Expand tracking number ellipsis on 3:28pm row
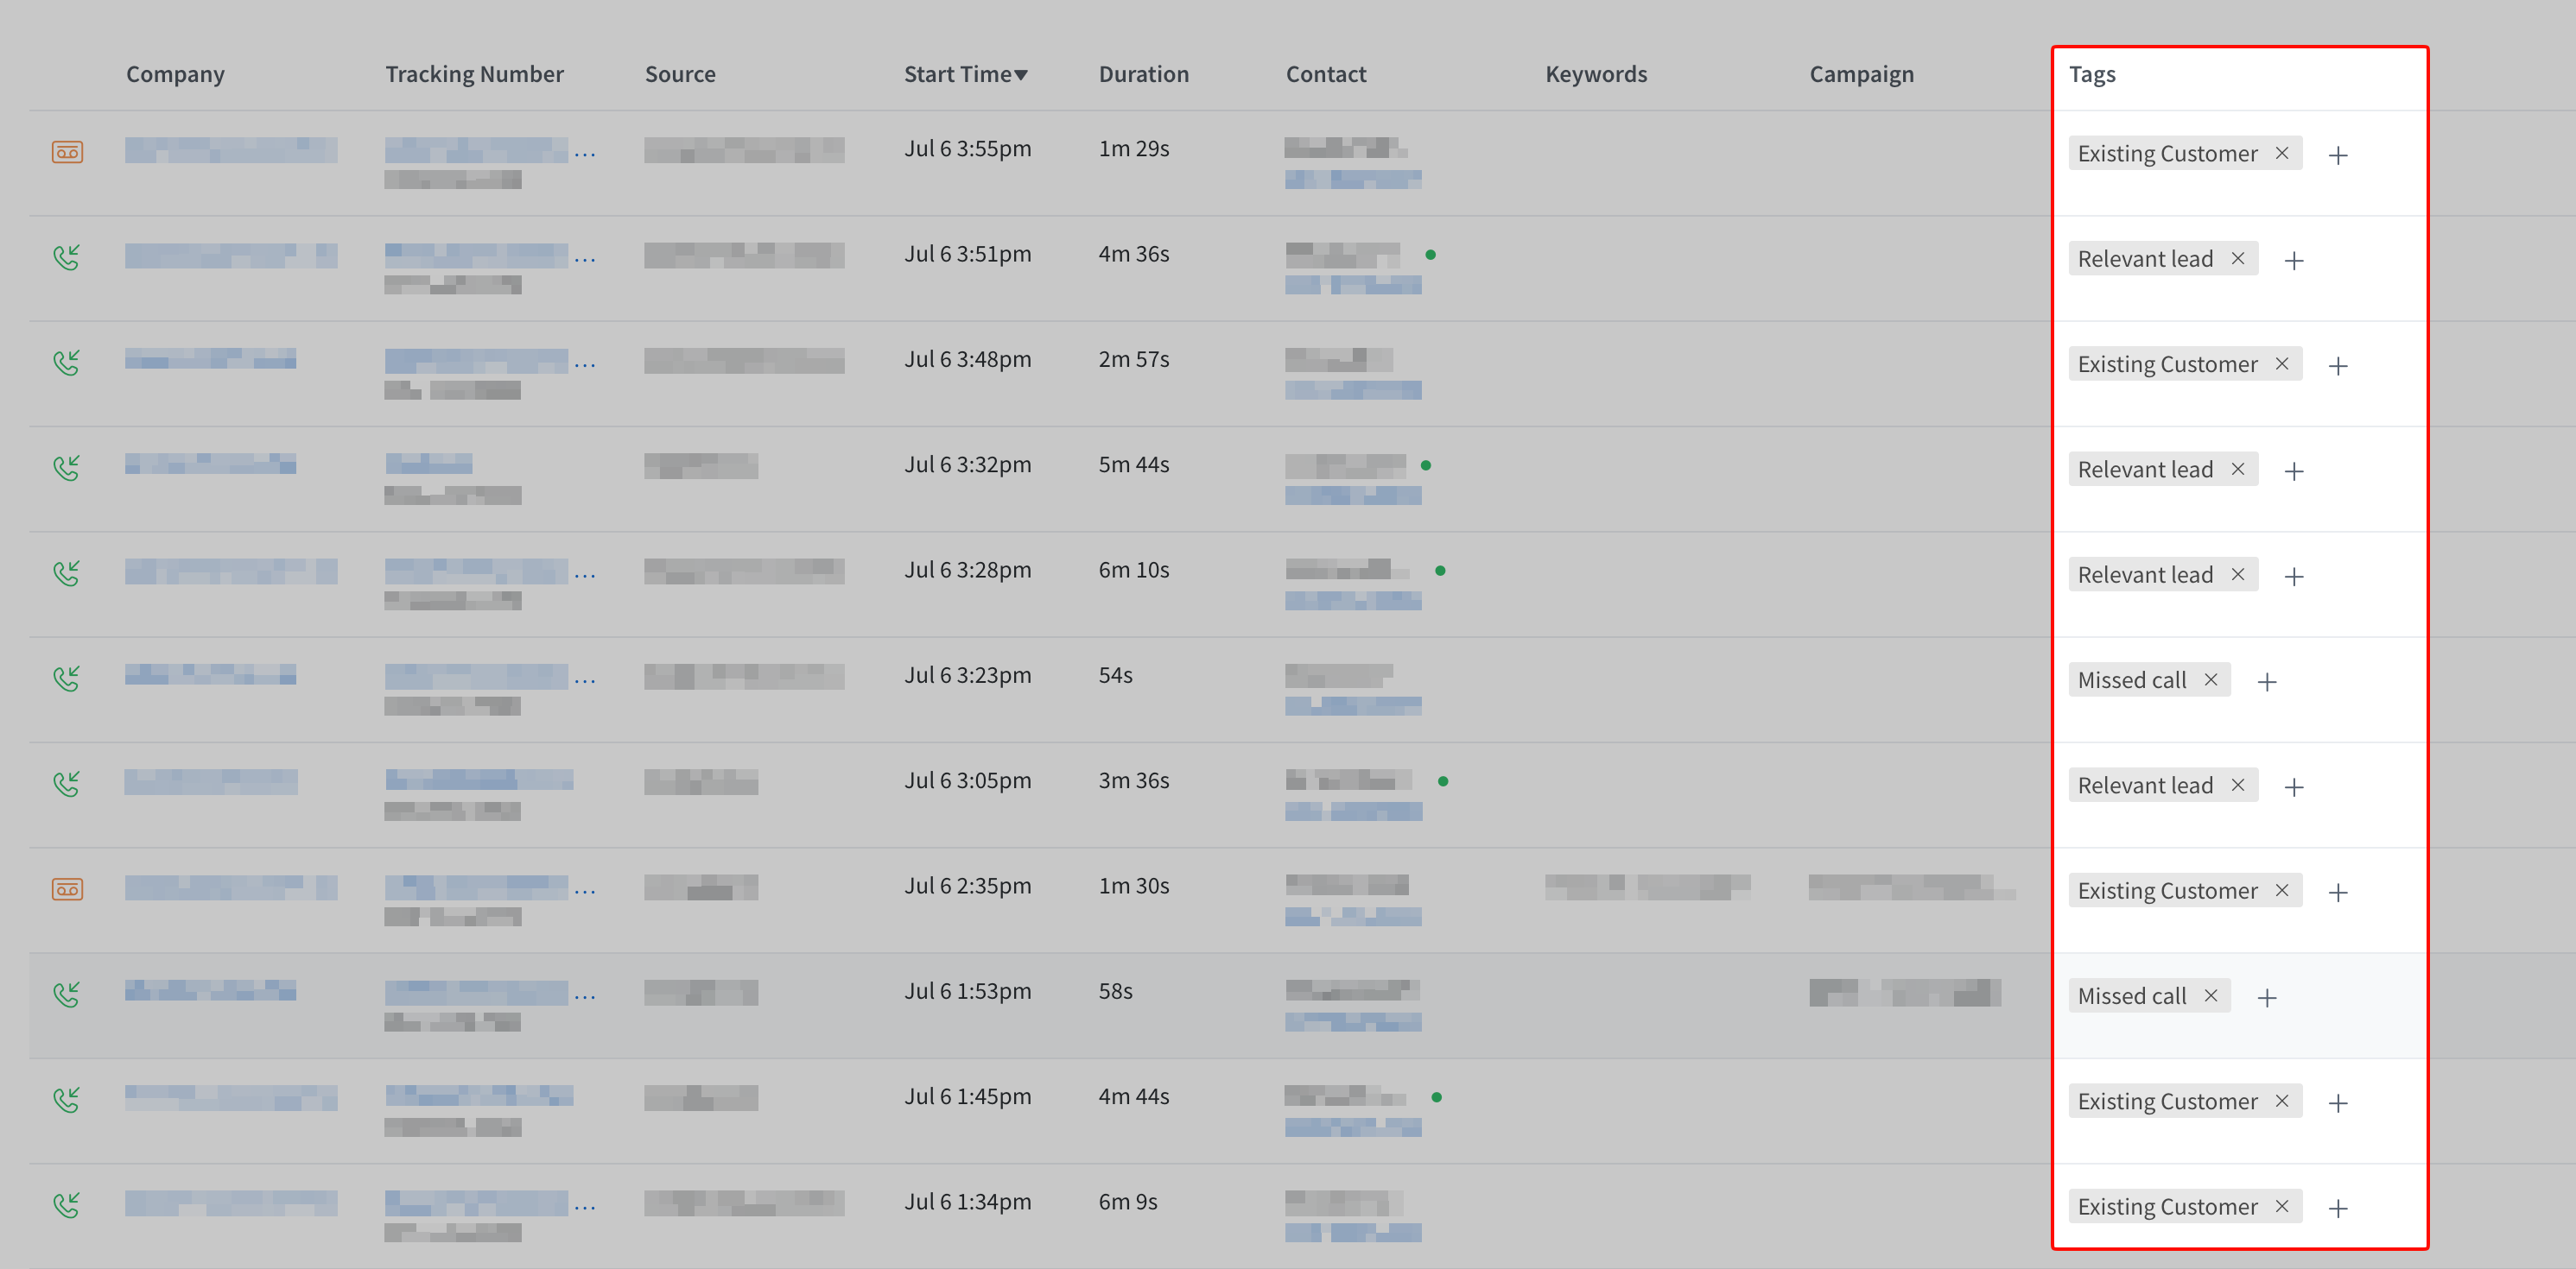The width and height of the screenshot is (2576, 1269). coord(585,577)
